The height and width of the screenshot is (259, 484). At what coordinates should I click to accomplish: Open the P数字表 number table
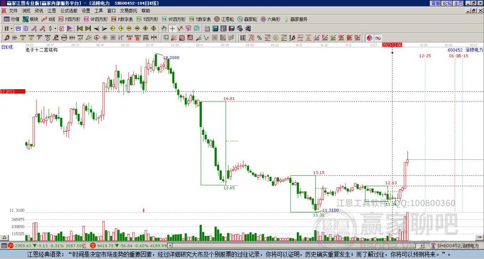click(122, 19)
